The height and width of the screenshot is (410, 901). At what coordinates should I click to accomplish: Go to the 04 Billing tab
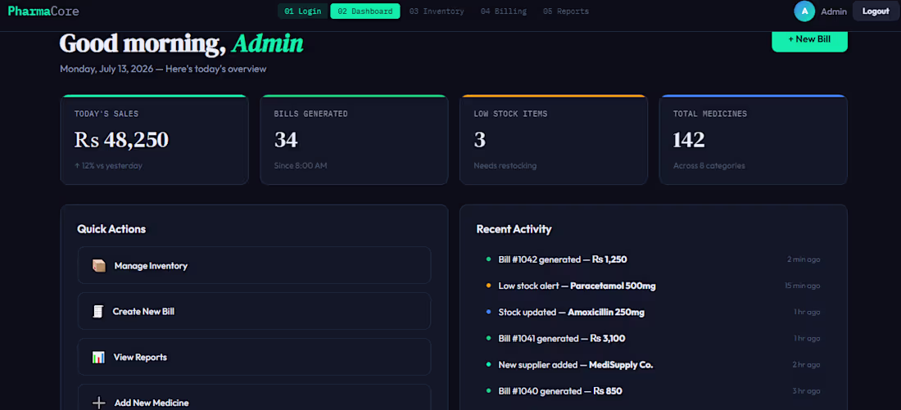pos(504,11)
